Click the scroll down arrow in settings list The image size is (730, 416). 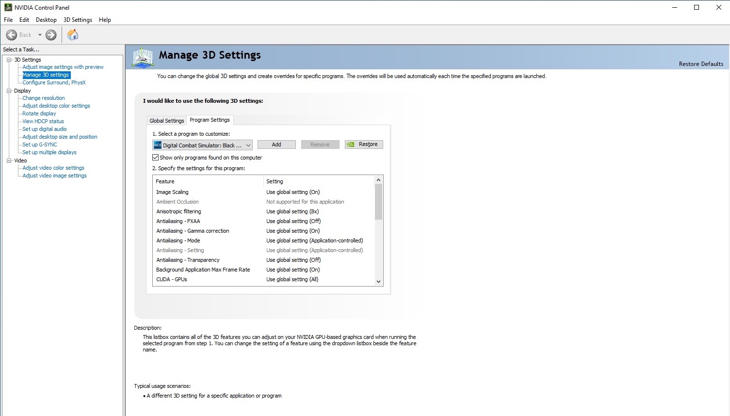click(379, 281)
